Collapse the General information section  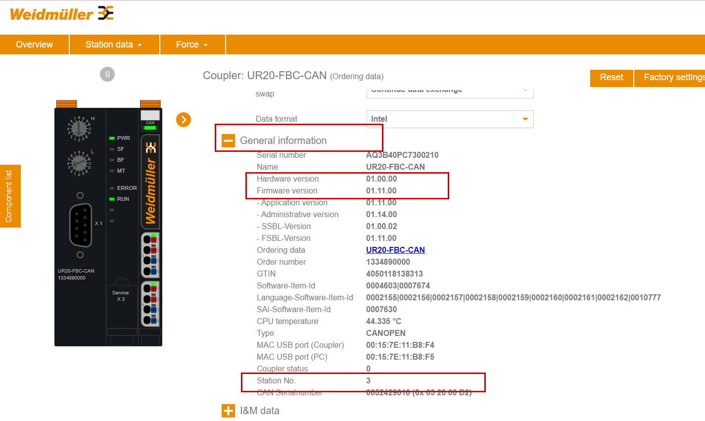click(228, 141)
